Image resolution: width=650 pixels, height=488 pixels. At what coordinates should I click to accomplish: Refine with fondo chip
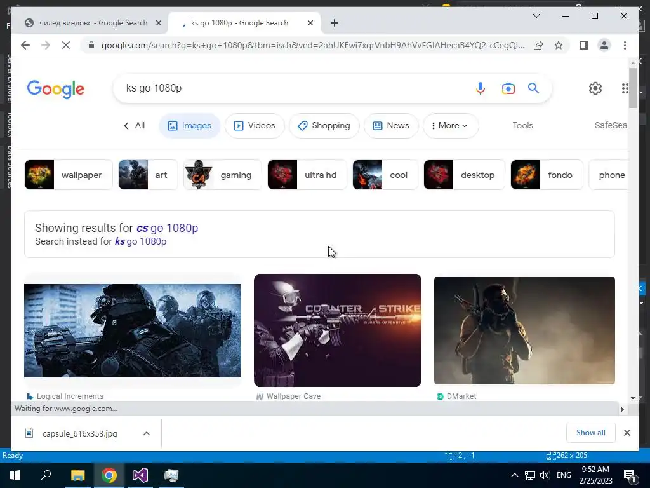coord(547,175)
